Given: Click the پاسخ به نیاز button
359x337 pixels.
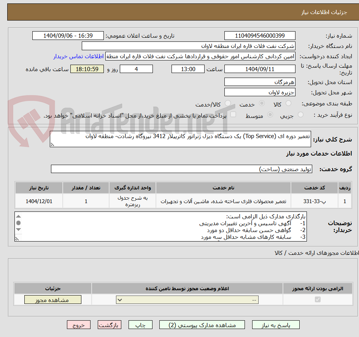Looking at the screenshot, I should (x=276, y=325).
